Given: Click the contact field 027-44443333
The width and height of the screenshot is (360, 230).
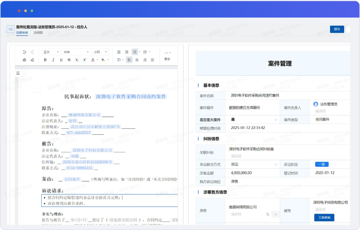Looking at the screenshot, I should click(79, 133).
